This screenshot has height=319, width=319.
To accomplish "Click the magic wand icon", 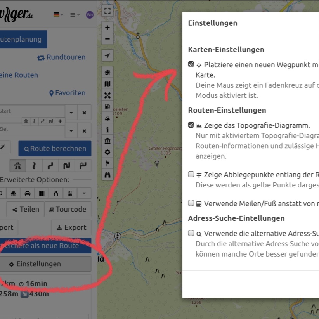I will pyautogui.click(x=3, y=147).
